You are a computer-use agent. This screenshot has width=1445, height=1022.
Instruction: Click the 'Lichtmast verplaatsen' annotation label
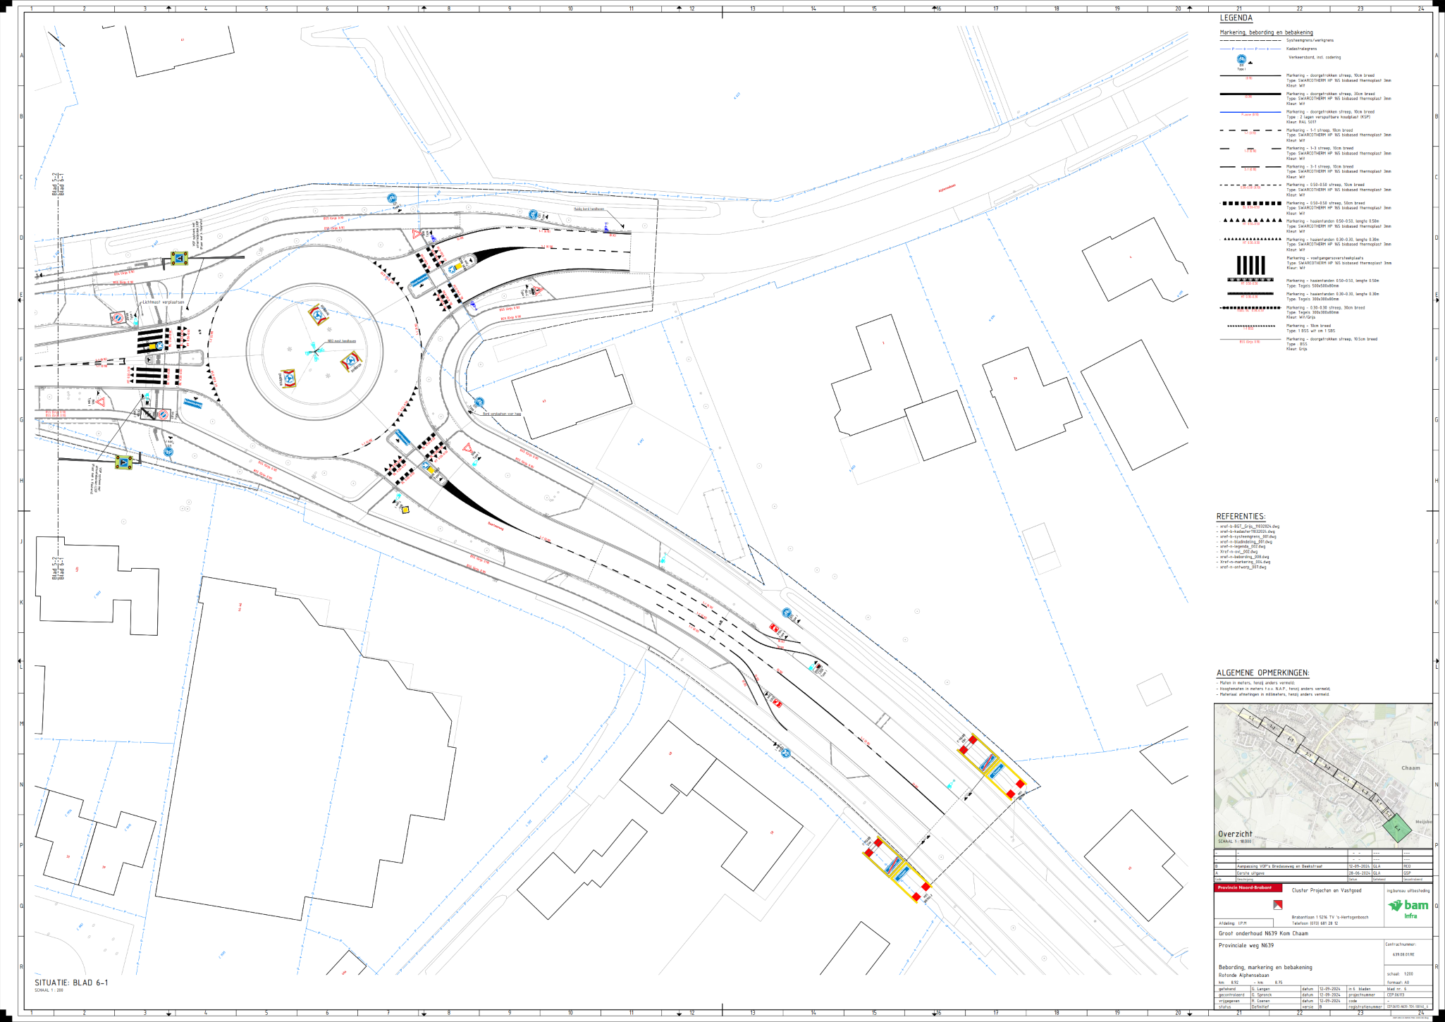pyautogui.click(x=163, y=302)
